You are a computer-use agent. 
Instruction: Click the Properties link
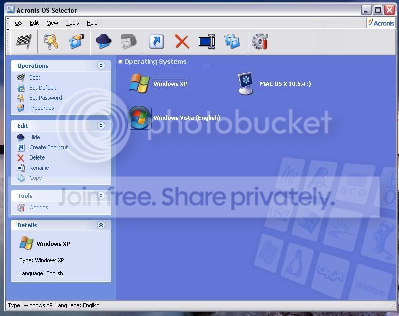[x=41, y=108]
